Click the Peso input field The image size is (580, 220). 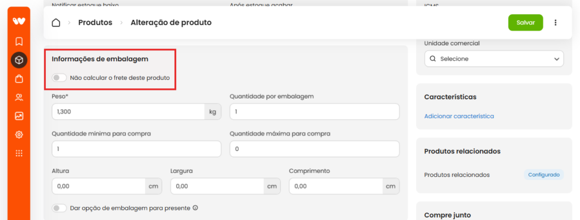point(128,111)
